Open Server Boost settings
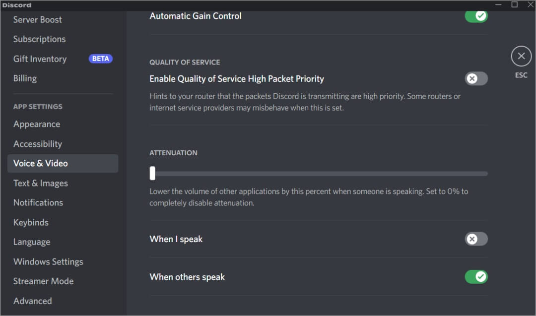Image resolution: width=536 pixels, height=316 pixels. 38,20
